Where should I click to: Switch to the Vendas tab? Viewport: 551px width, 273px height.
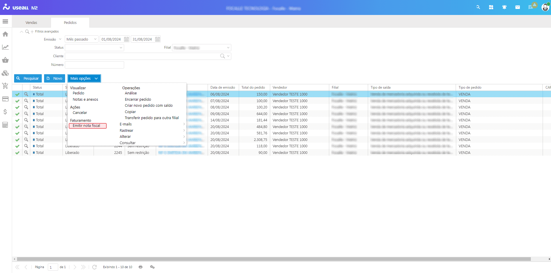click(x=31, y=22)
